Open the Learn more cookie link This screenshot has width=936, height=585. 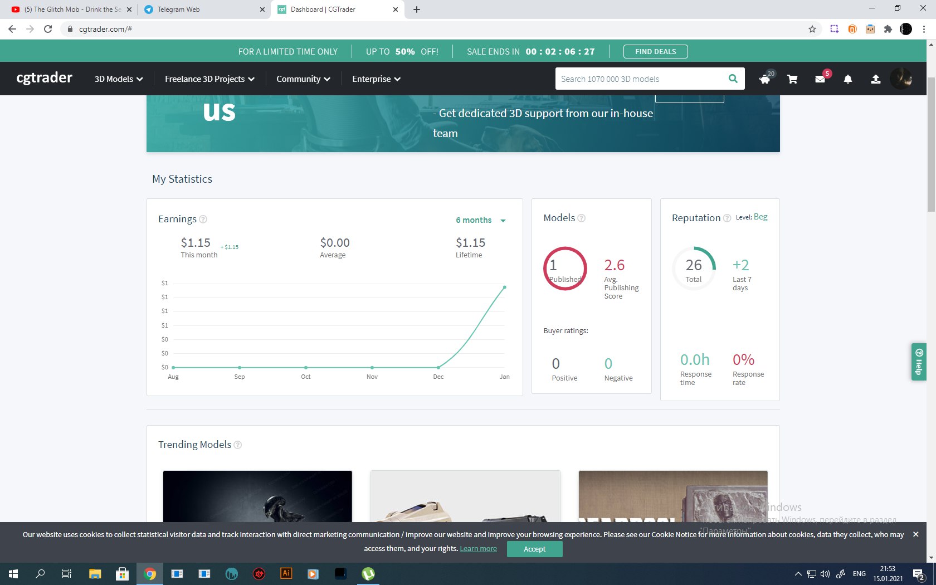478,549
